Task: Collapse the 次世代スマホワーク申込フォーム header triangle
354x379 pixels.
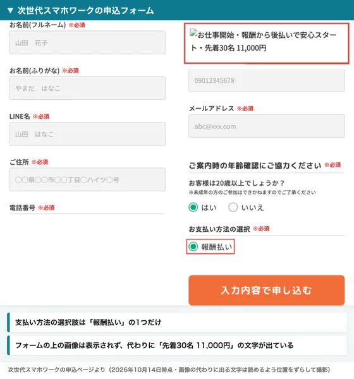Action: click(10, 10)
